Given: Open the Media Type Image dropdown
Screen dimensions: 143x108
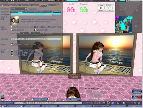Looking at the screenshot, I should point(19,9).
